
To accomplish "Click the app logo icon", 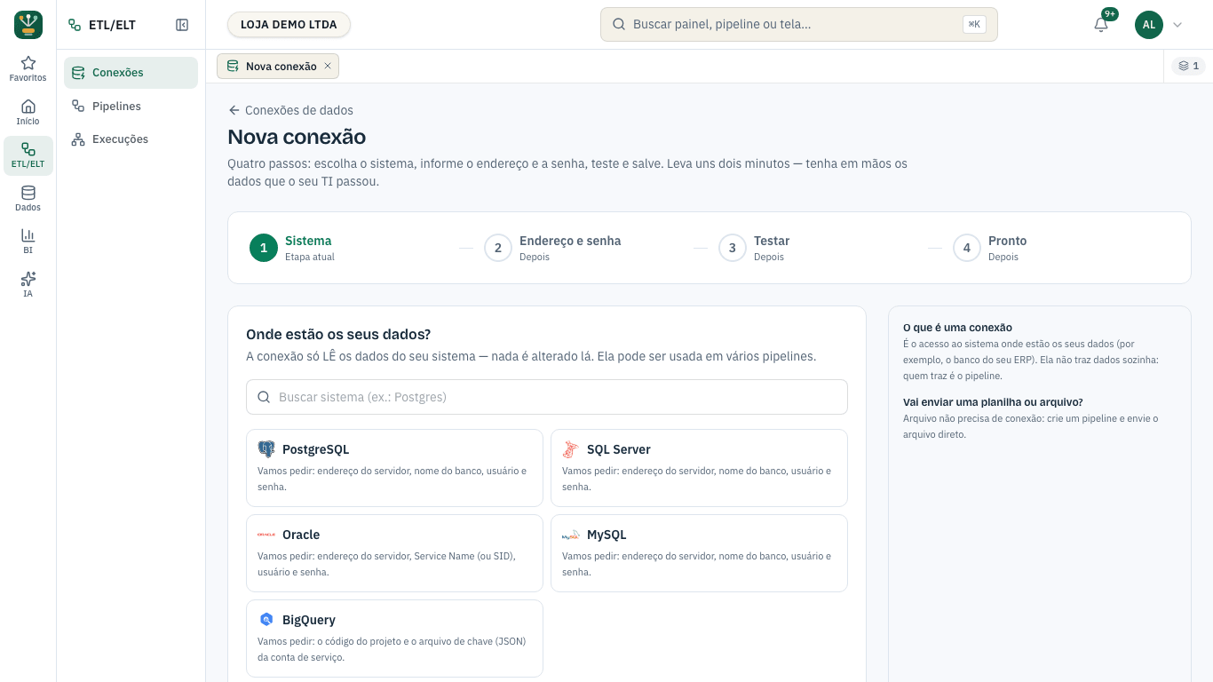I will click(x=28, y=25).
